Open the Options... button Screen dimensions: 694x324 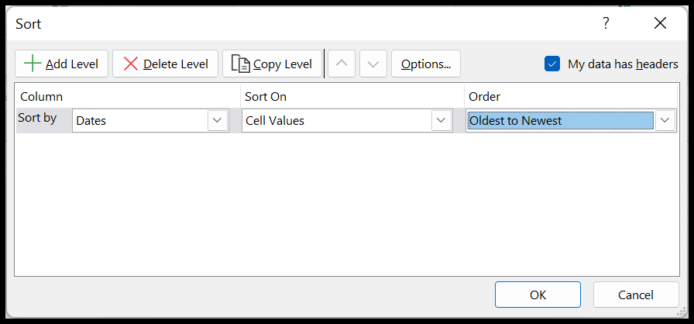426,64
